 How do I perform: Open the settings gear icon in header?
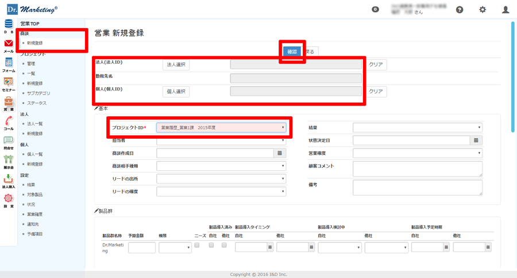[x=483, y=10]
